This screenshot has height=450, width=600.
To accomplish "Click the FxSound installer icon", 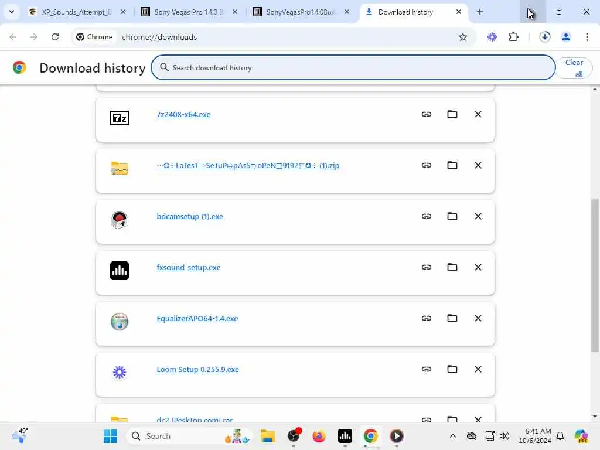I will coord(120,271).
